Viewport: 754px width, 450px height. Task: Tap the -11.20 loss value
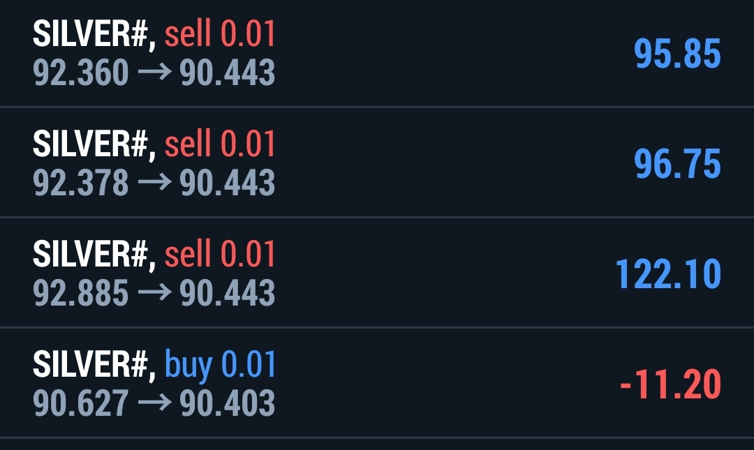pyautogui.click(x=670, y=384)
